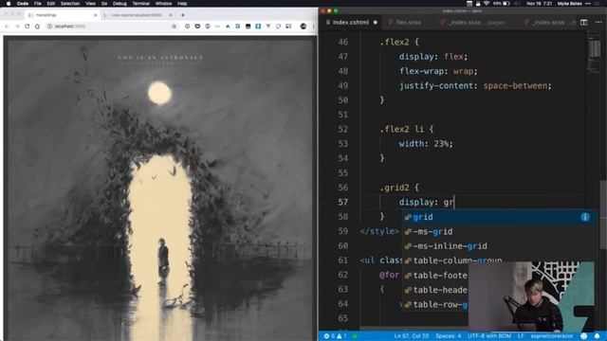Select the '-ms-grid' autocomplete suggestion
607x341 pixels.
500,231
